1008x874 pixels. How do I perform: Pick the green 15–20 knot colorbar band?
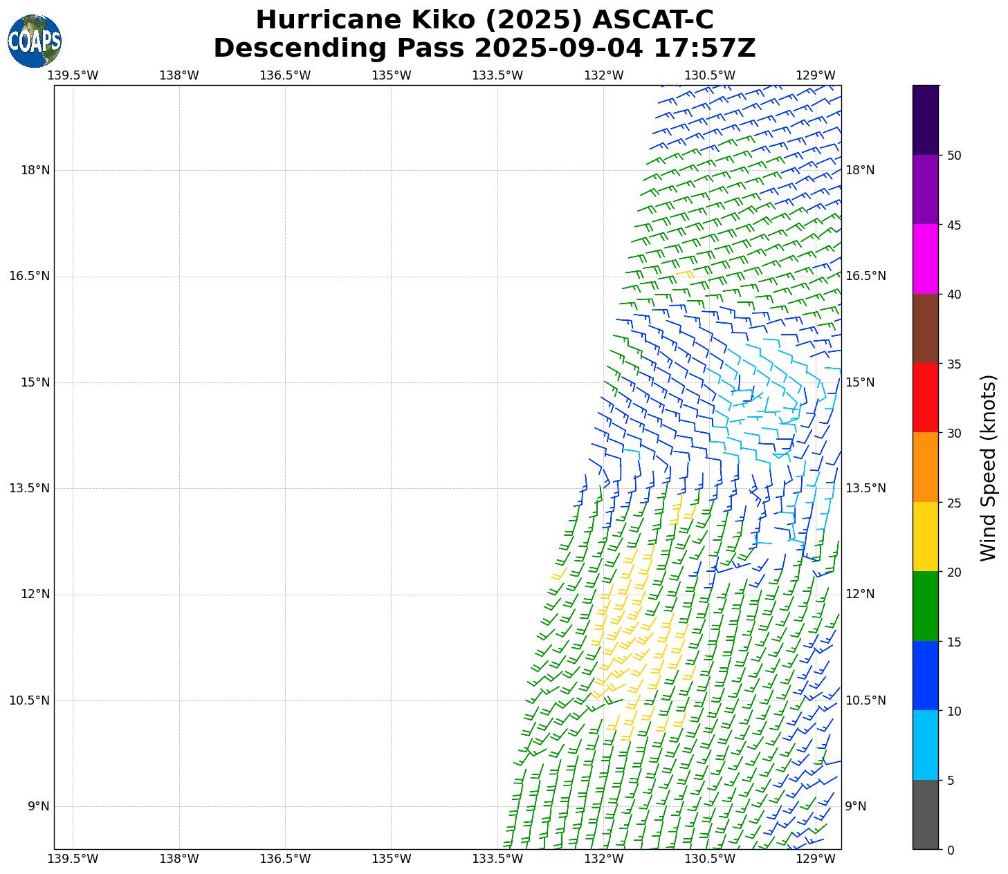(x=925, y=606)
